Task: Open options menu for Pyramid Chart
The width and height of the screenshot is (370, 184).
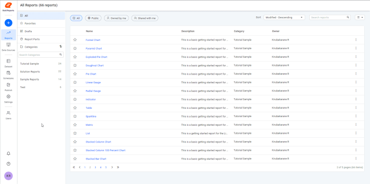Action: 356,48
